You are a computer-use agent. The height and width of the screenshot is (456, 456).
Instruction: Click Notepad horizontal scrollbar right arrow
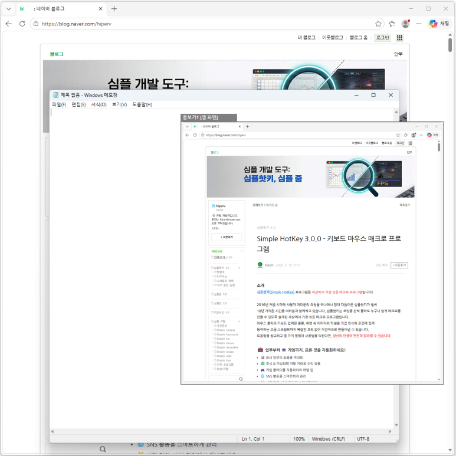[390, 432]
